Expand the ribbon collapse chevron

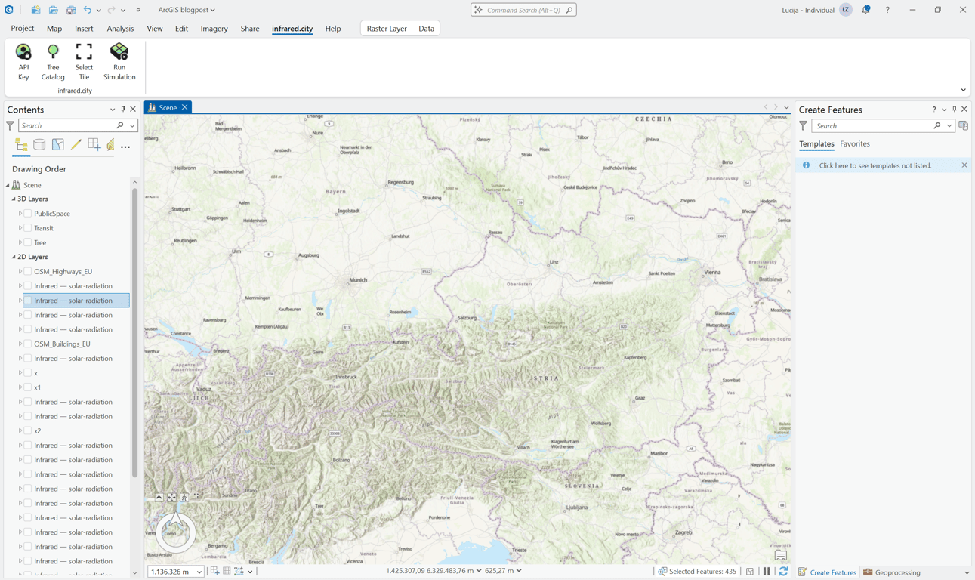point(963,90)
